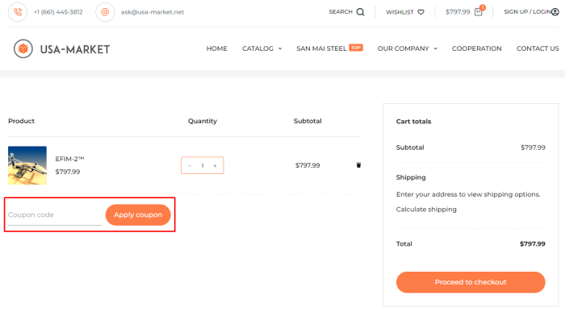Click the phone number +1 (661) 445-3812
Image resolution: width=565 pixels, height=316 pixels.
[58, 12]
